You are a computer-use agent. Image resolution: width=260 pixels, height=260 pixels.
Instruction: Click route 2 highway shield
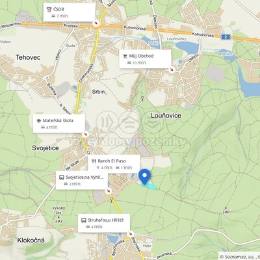point(226,37)
